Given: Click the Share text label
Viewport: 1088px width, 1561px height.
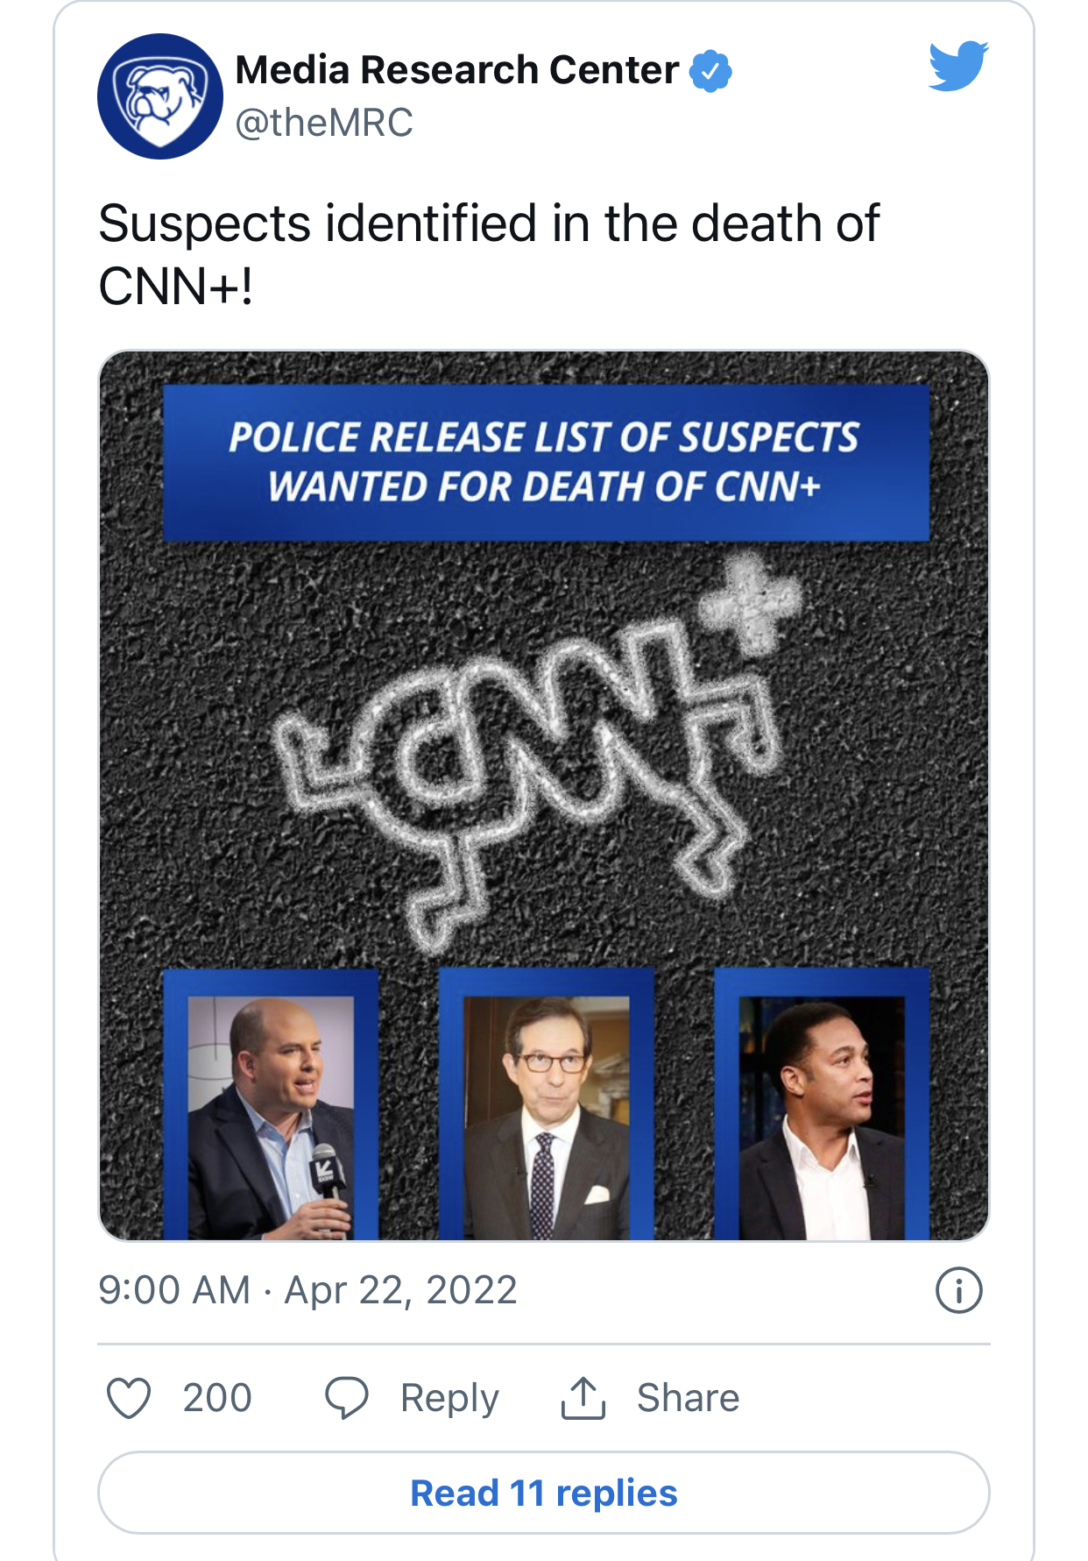Looking at the screenshot, I should [688, 1397].
